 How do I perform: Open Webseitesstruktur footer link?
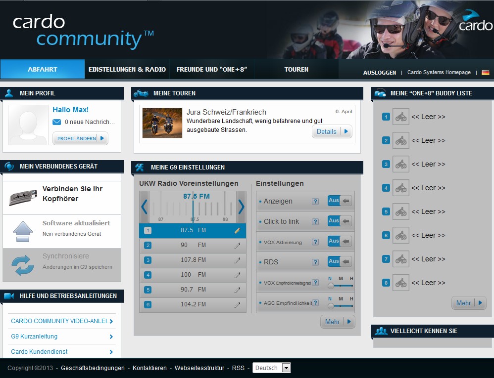(199, 368)
